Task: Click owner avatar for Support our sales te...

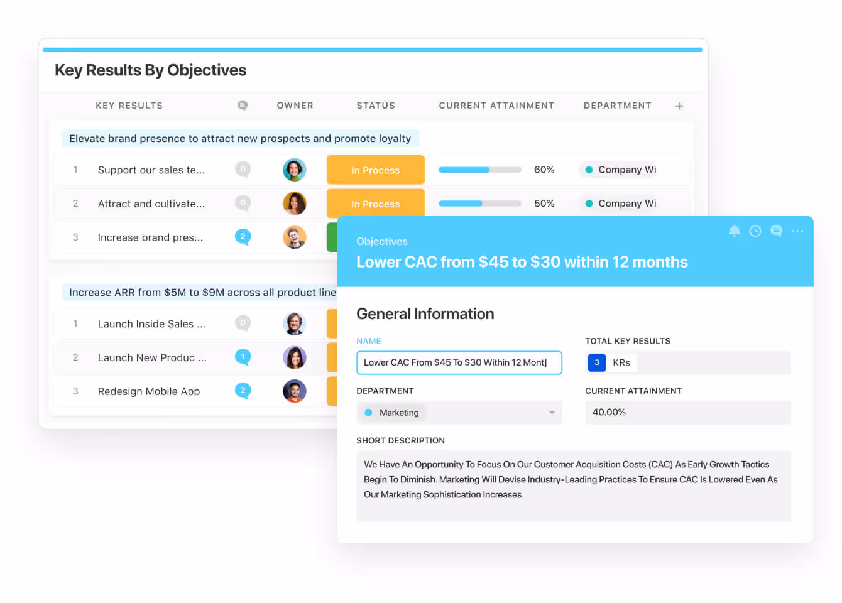Action: [x=294, y=170]
